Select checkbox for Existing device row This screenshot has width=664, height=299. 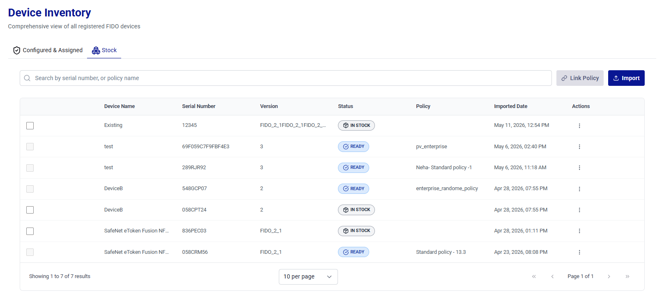[x=30, y=126]
